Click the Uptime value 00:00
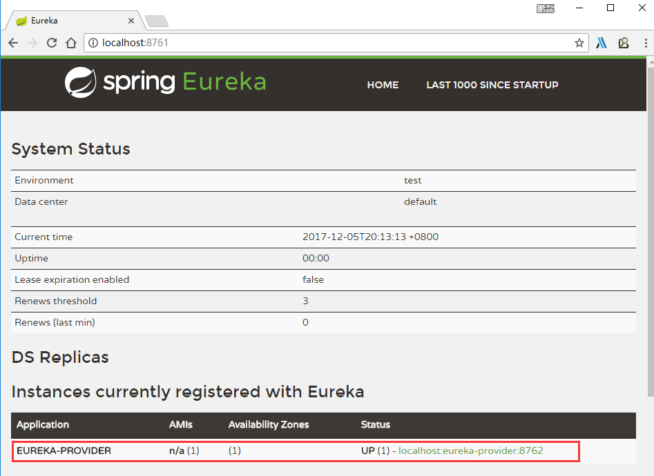Viewport: 654px width, 476px height. [x=316, y=259]
